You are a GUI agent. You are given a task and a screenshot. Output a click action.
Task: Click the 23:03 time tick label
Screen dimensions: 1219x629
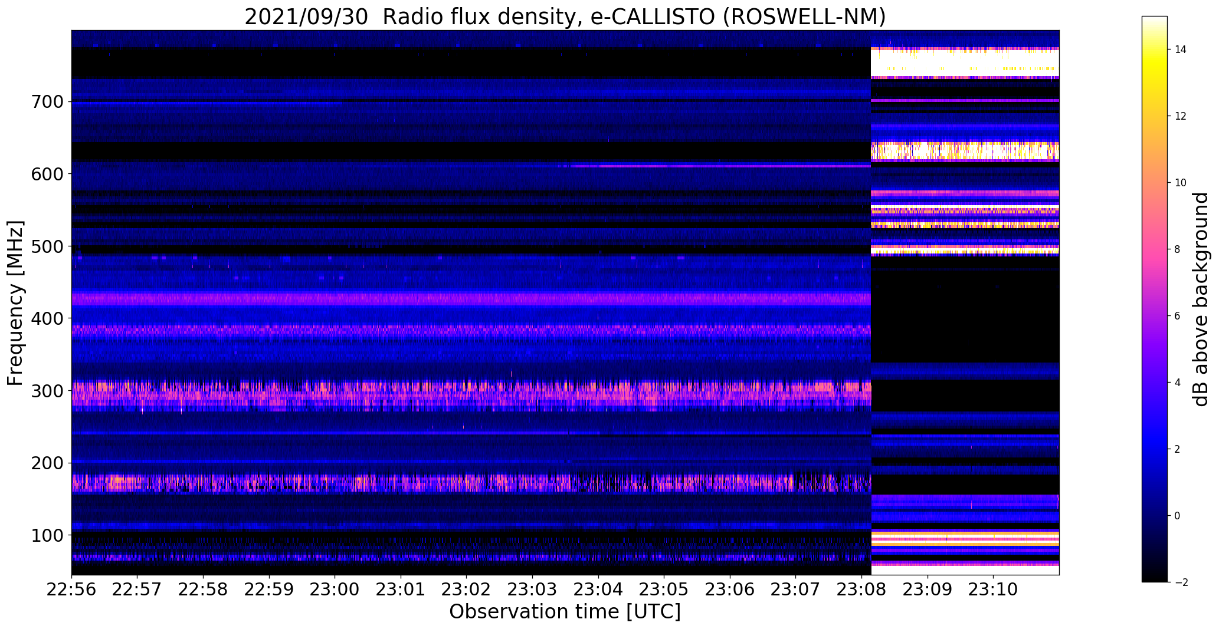[533, 590]
